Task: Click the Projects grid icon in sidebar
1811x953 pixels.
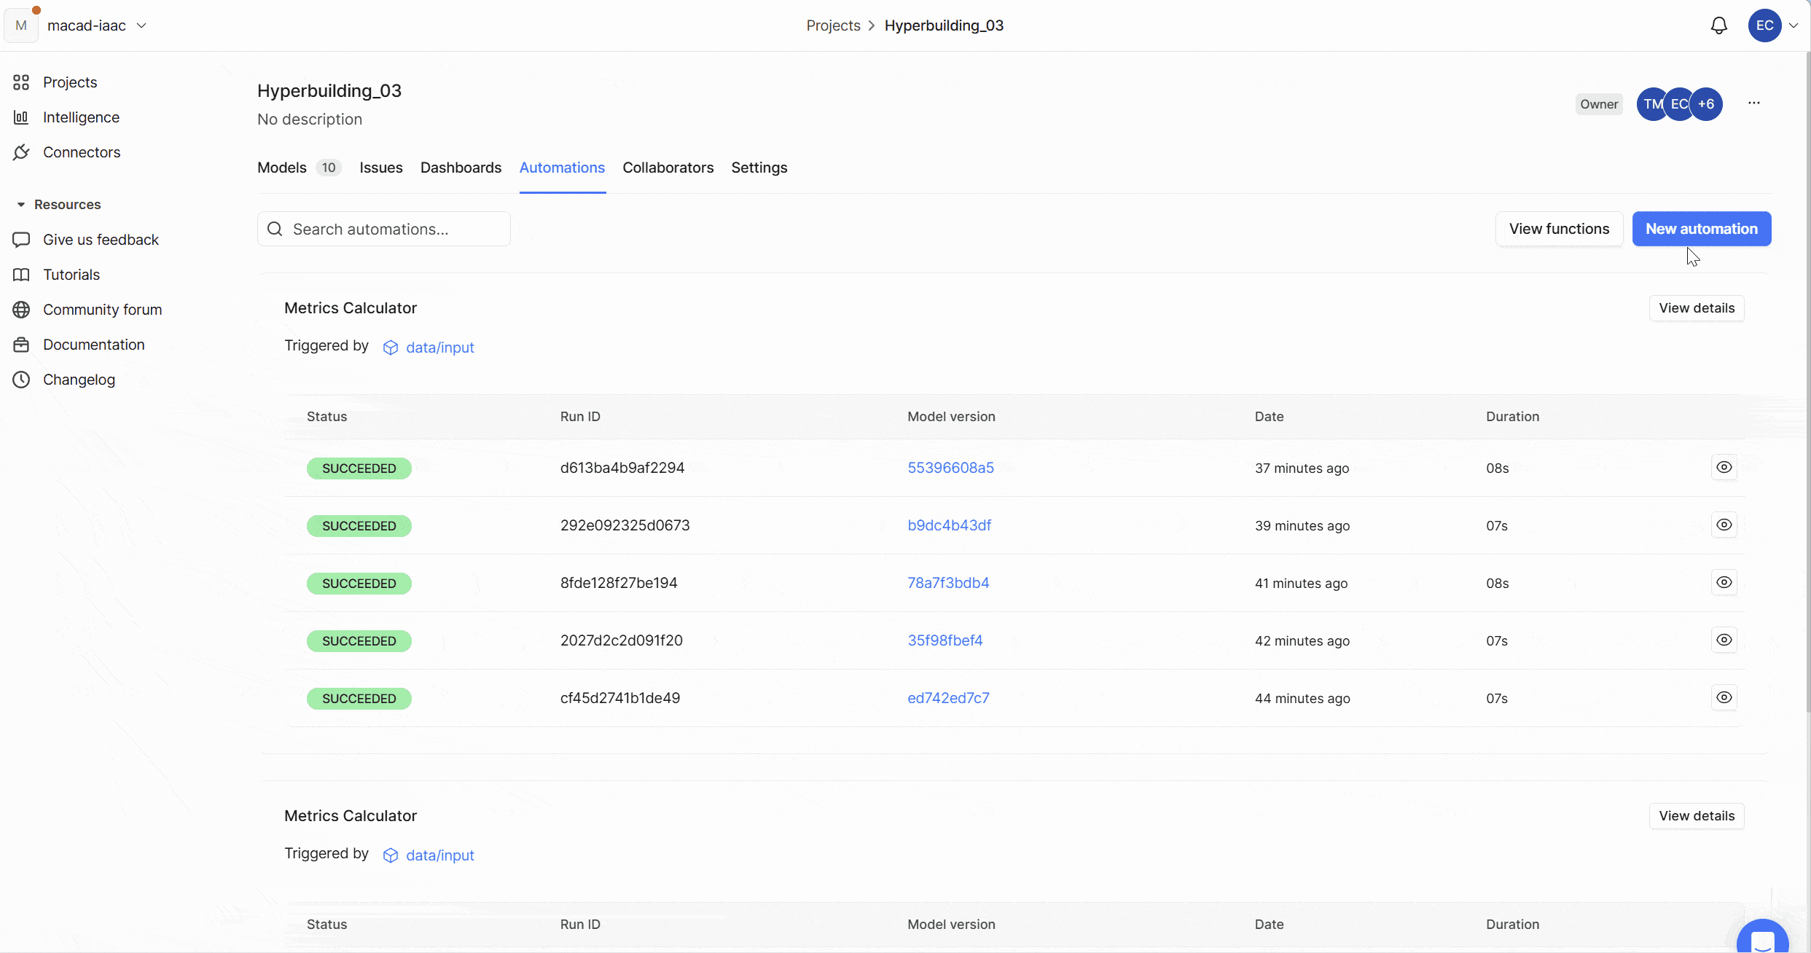Action: pos(21,82)
